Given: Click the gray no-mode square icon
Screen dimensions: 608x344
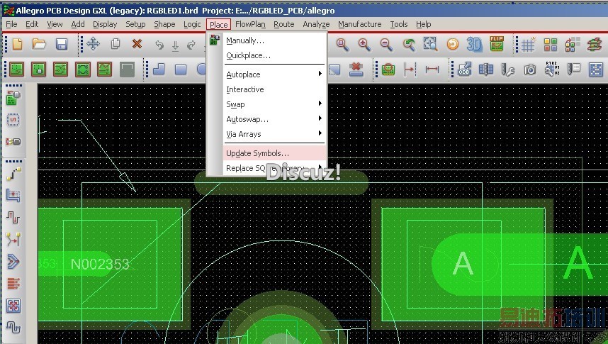Looking at the screenshot, I should pos(127,70).
